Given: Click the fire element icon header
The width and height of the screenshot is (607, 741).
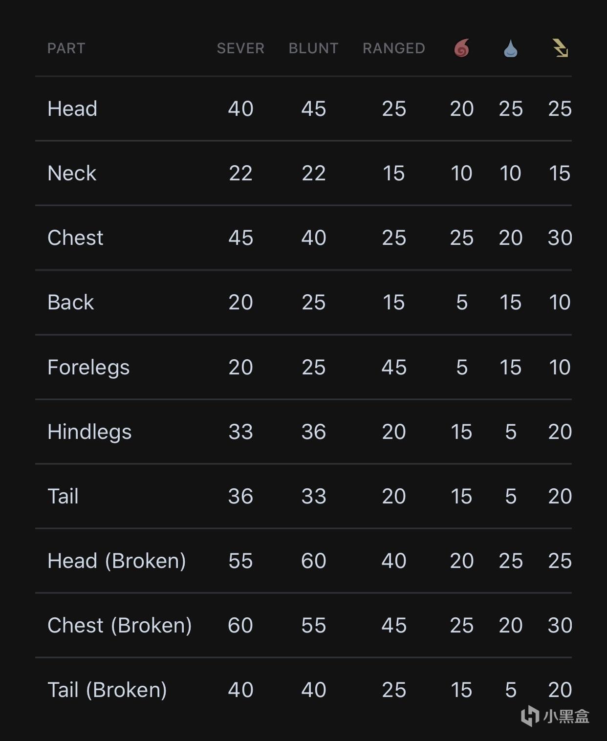Looking at the screenshot, I should (462, 48).
